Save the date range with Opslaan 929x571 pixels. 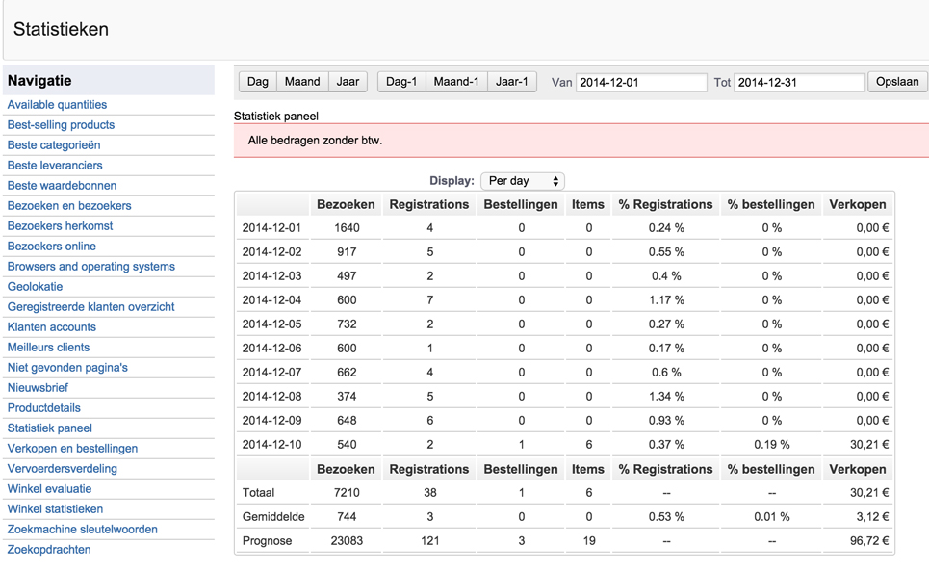click(897, 82)
